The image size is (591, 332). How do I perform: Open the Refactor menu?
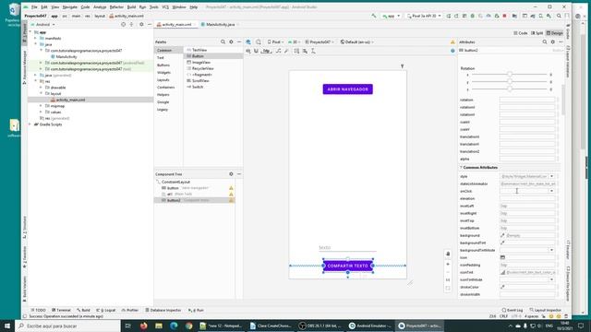pos(116,6)
